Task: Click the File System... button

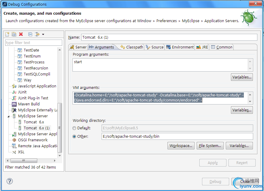Action: point(210,146)
